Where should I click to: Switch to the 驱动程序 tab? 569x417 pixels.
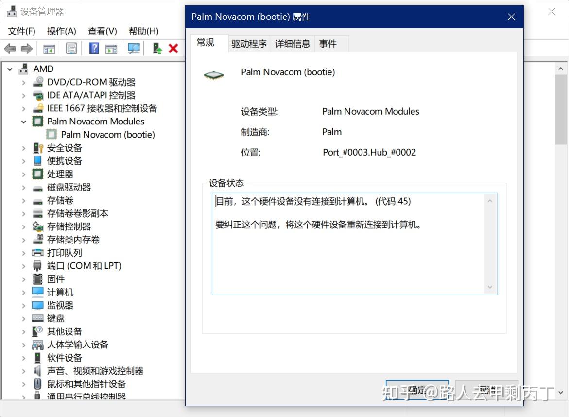tap(248, 43)
